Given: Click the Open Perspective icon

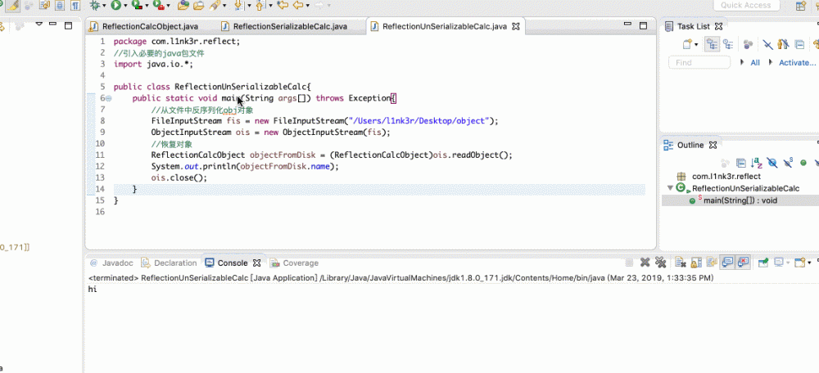Looking at the screenshot, I should click(x=800, y=6).
